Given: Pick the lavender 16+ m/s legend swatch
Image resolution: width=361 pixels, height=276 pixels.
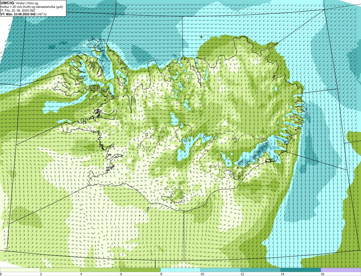Looking at the screenshot, I should click(341, 270).
